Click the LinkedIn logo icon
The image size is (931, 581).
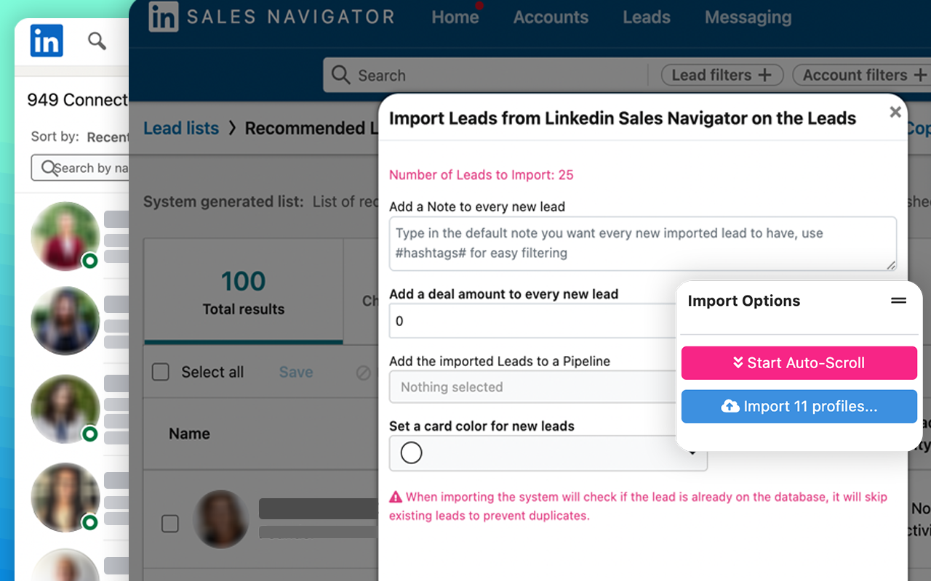(47, 41)
